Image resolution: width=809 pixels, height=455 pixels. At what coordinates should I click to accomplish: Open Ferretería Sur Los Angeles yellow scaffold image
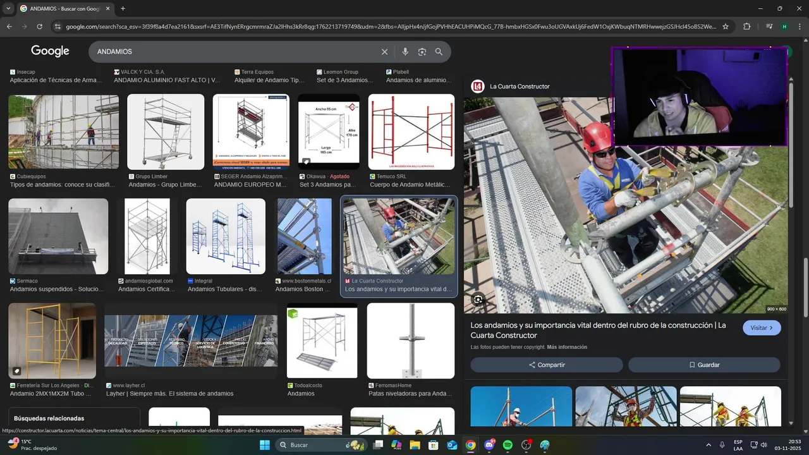(x=52, y=341)
